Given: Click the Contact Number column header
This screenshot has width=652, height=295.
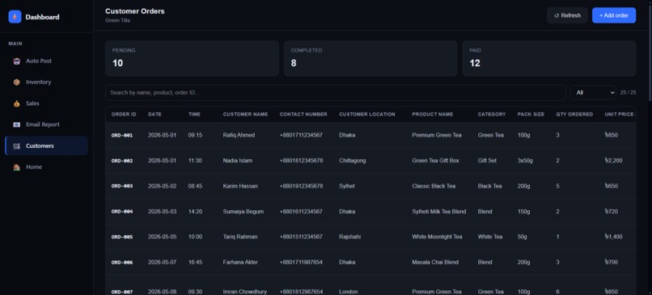Looking at the screenshot, I should click(303, 114).
